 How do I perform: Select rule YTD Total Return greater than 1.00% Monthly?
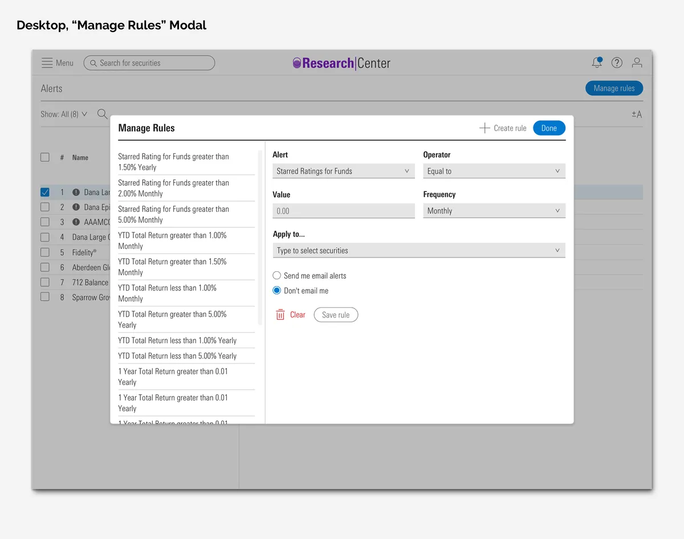pyautogui.click(x=186, y=240)
